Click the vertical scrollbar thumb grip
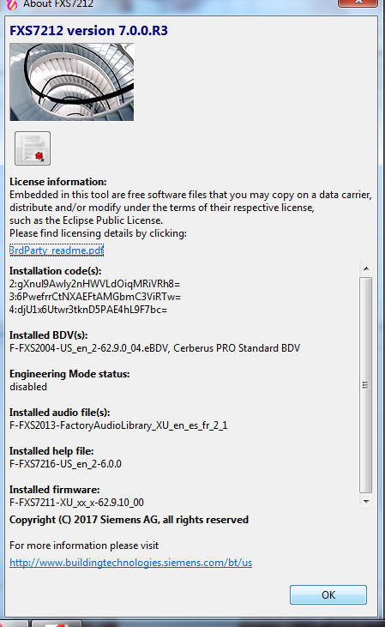 (365, 385)
